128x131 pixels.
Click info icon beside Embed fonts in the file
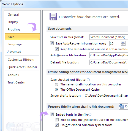point(90,115)
